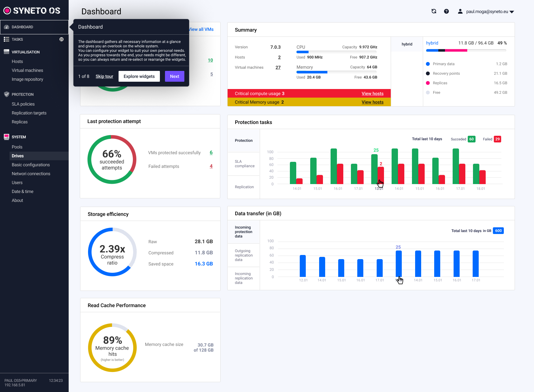Open Replication targets in sidebar

[x=29, y=113]
